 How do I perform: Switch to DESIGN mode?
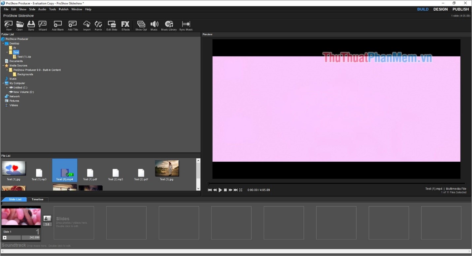pos(440,9)
